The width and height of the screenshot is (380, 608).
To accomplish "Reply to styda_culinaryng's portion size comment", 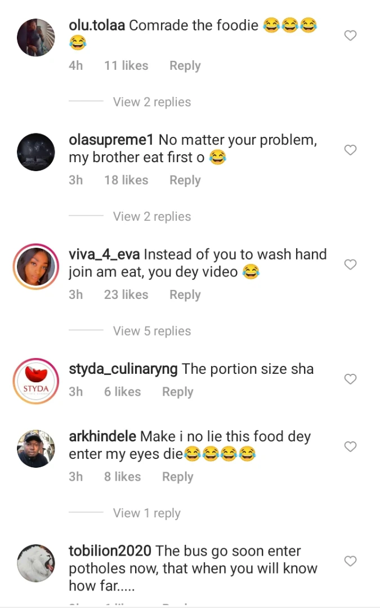I will click(177, 392).
